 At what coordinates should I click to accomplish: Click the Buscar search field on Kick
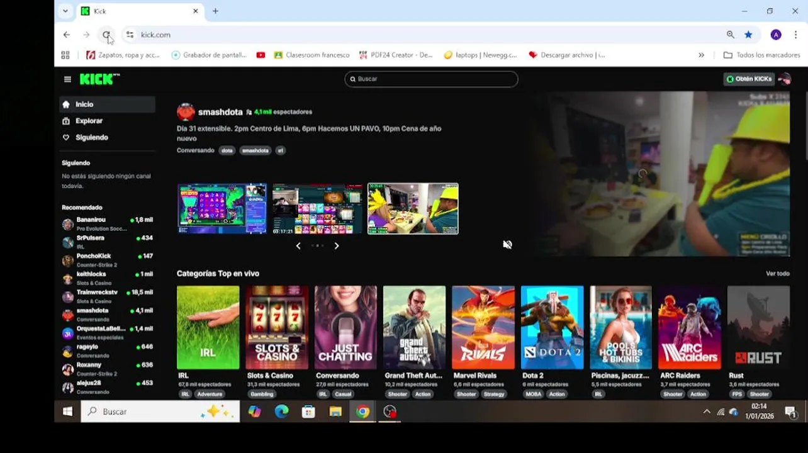[431, 79]
